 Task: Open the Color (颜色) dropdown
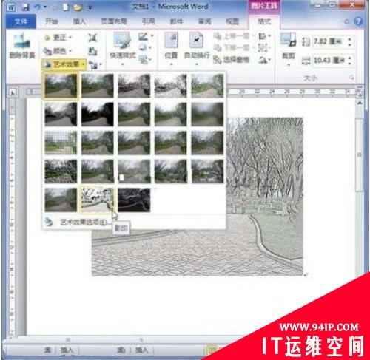(x=58, y=51)
